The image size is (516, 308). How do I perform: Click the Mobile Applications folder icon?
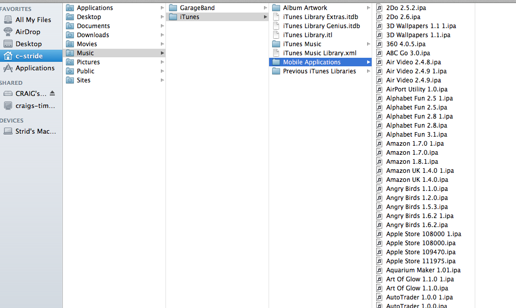click(x=276, y=62)
